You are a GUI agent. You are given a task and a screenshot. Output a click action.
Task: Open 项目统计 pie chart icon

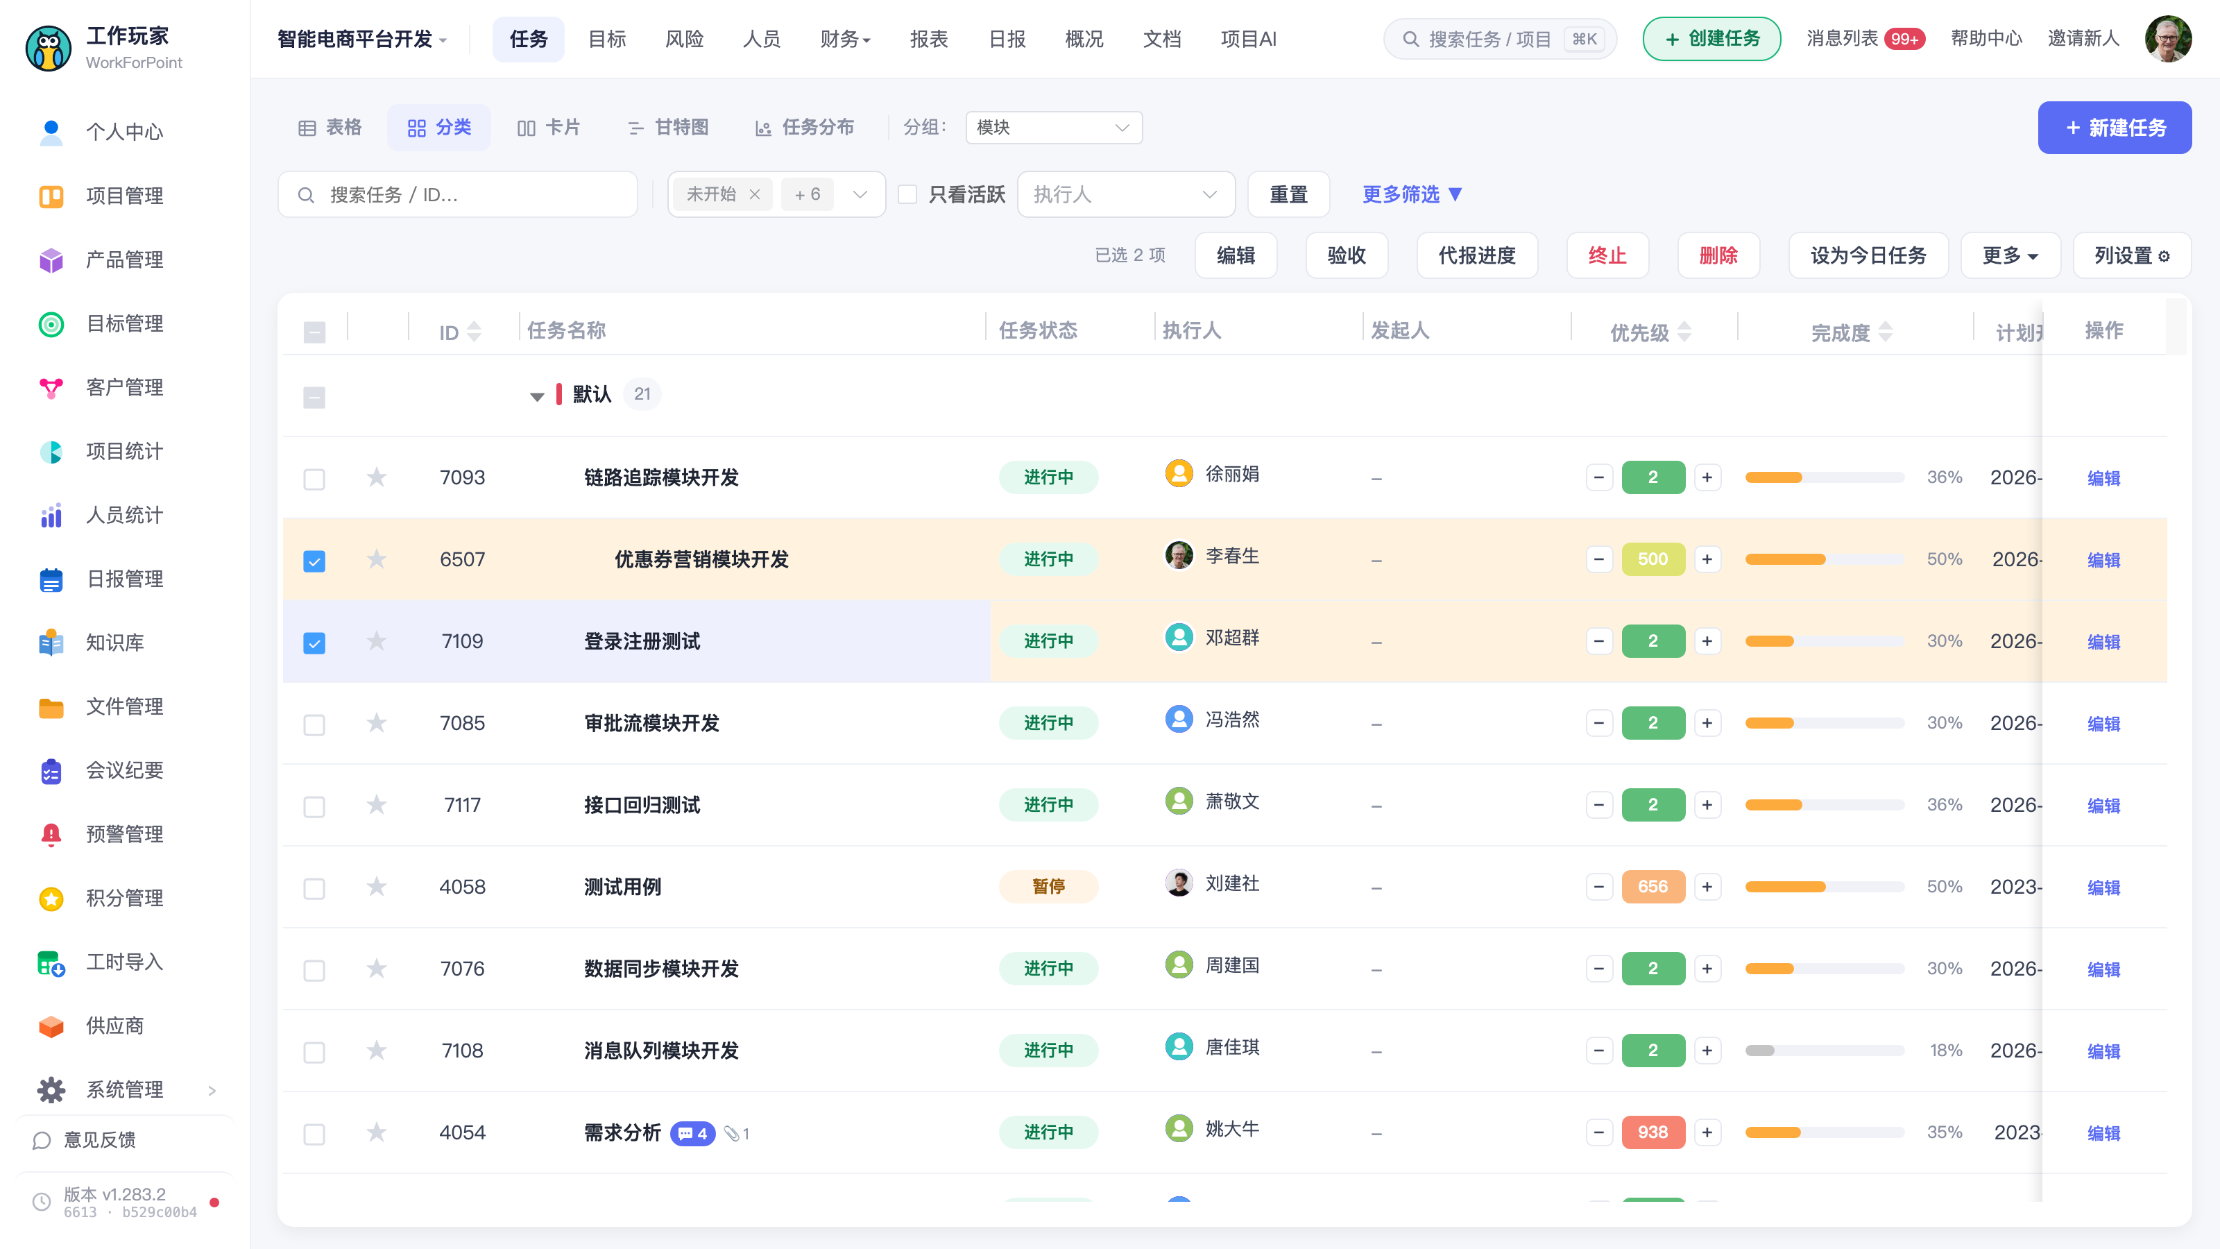click(51, 451)
